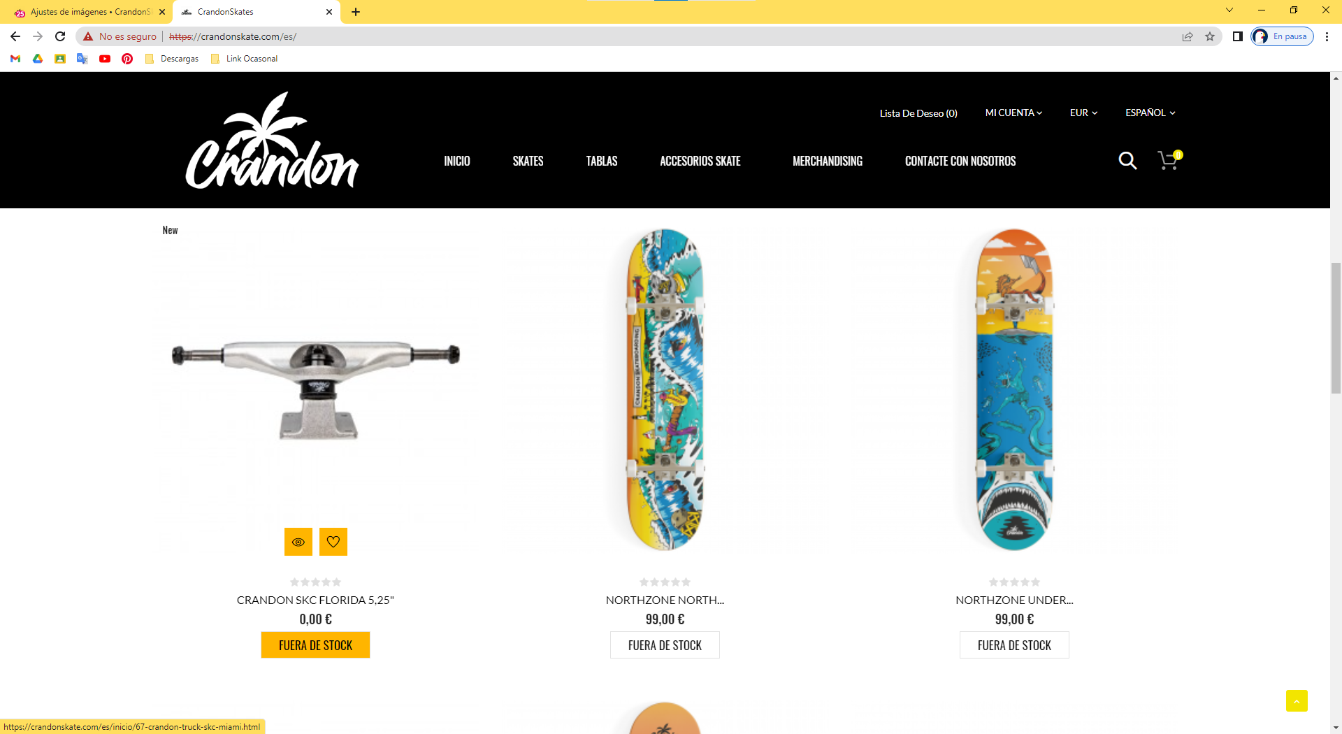
Task: Bookmark this page with star icon
Action: (1210, 36)
